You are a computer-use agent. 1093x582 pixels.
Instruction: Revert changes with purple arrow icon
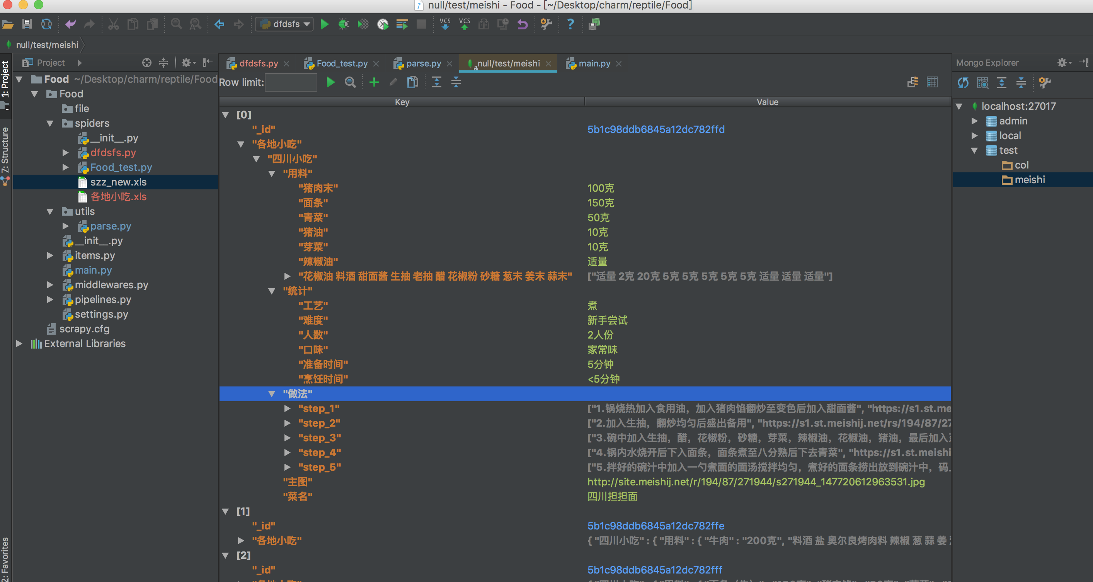coord(522,24)
